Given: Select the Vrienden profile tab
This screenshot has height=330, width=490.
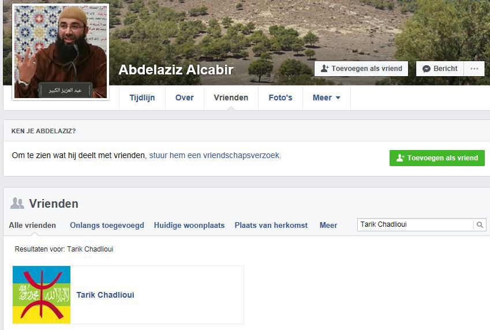Looking at the screenshot, I should pos(231,98).
